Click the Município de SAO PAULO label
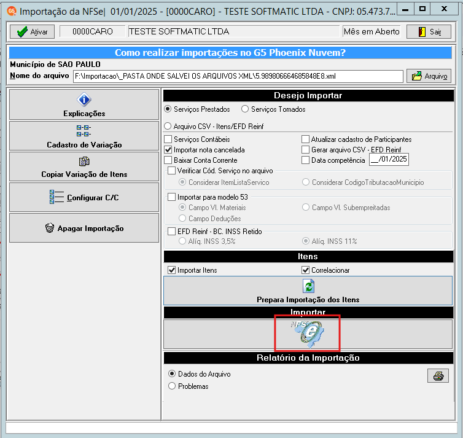This screenshot has height=438, width=463. coord(55,65)
